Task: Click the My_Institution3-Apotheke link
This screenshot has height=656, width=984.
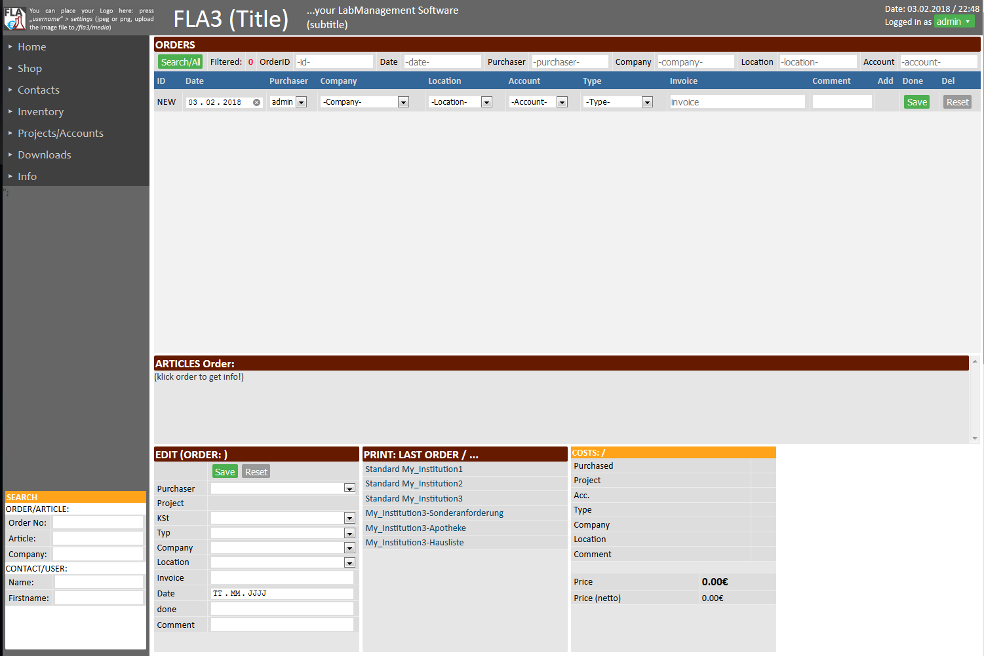Action: [x=416, y=528]
